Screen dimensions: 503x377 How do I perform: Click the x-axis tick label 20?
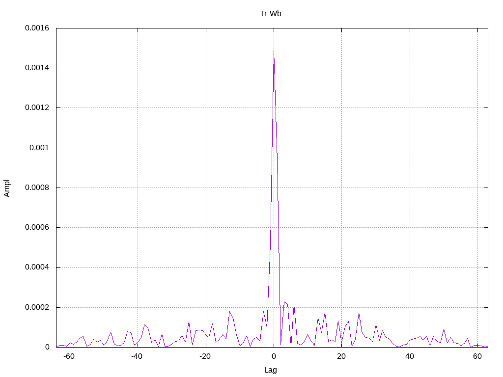342,356
